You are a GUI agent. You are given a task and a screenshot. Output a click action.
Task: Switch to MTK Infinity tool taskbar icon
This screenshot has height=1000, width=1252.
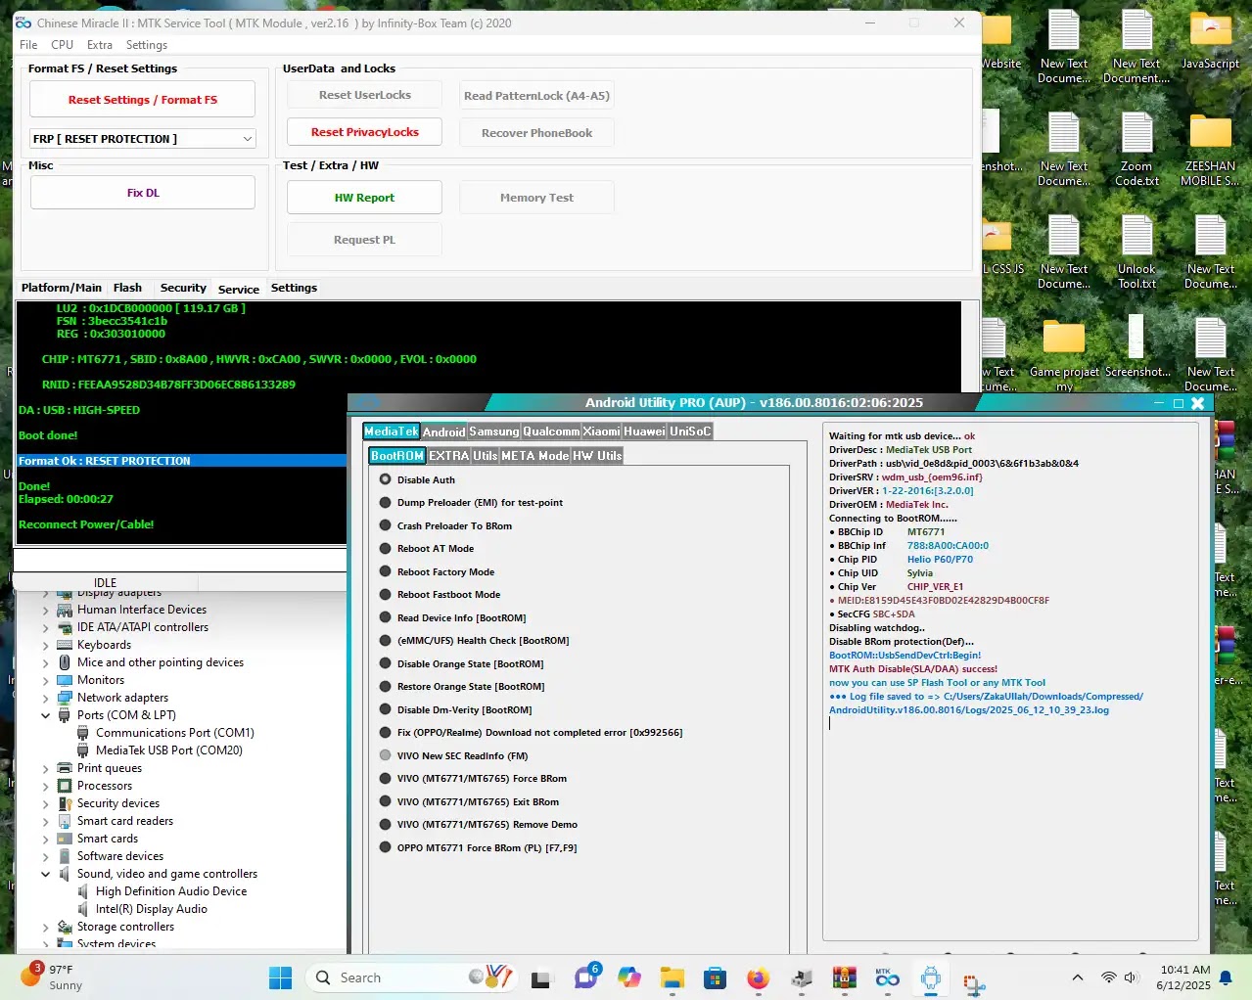(x=888, y=977)
